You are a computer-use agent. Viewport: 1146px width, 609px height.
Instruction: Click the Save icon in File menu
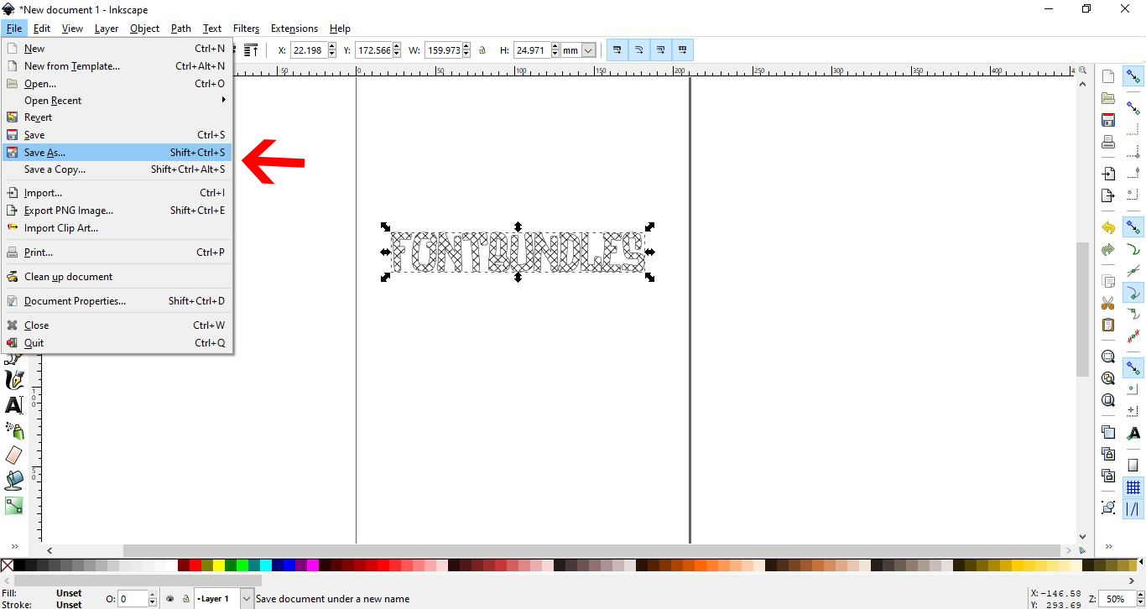pyautogui.click(x=12, y=135)
